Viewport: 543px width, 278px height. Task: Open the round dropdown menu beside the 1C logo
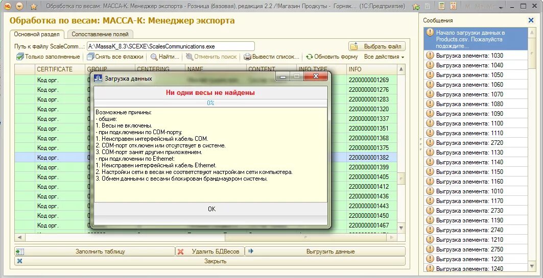[19, 6]
